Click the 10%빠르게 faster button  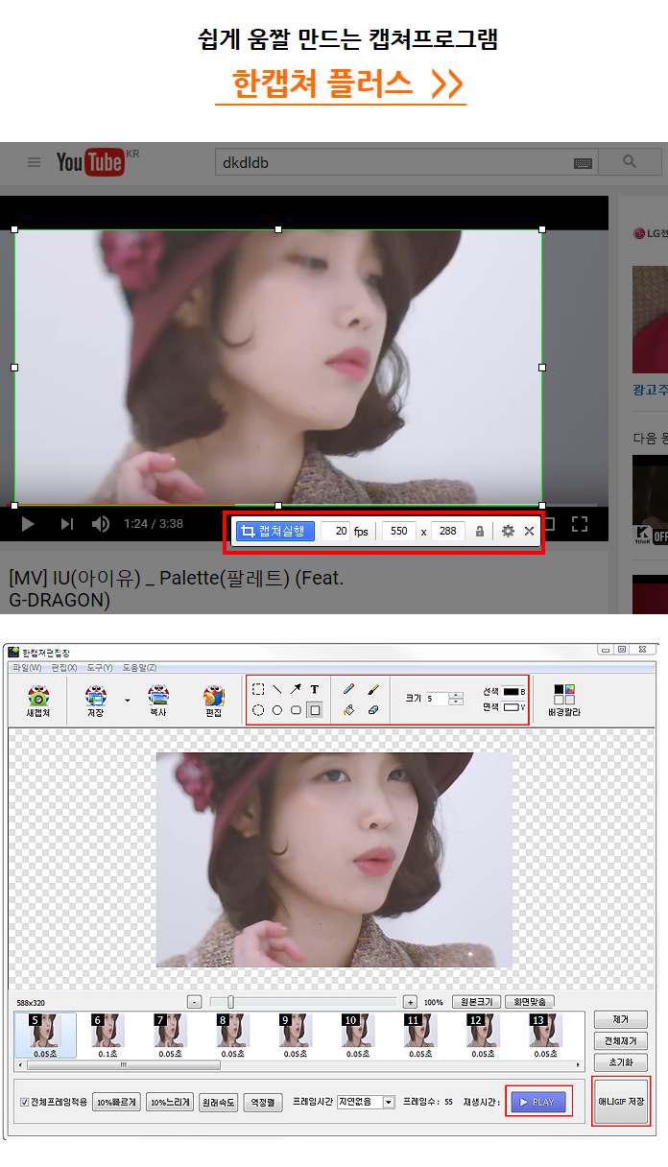click(x=116, y=1102)
